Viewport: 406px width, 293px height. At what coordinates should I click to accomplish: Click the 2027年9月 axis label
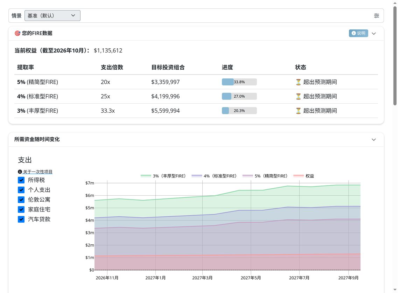pyautogui.click(x=349, y=278)
